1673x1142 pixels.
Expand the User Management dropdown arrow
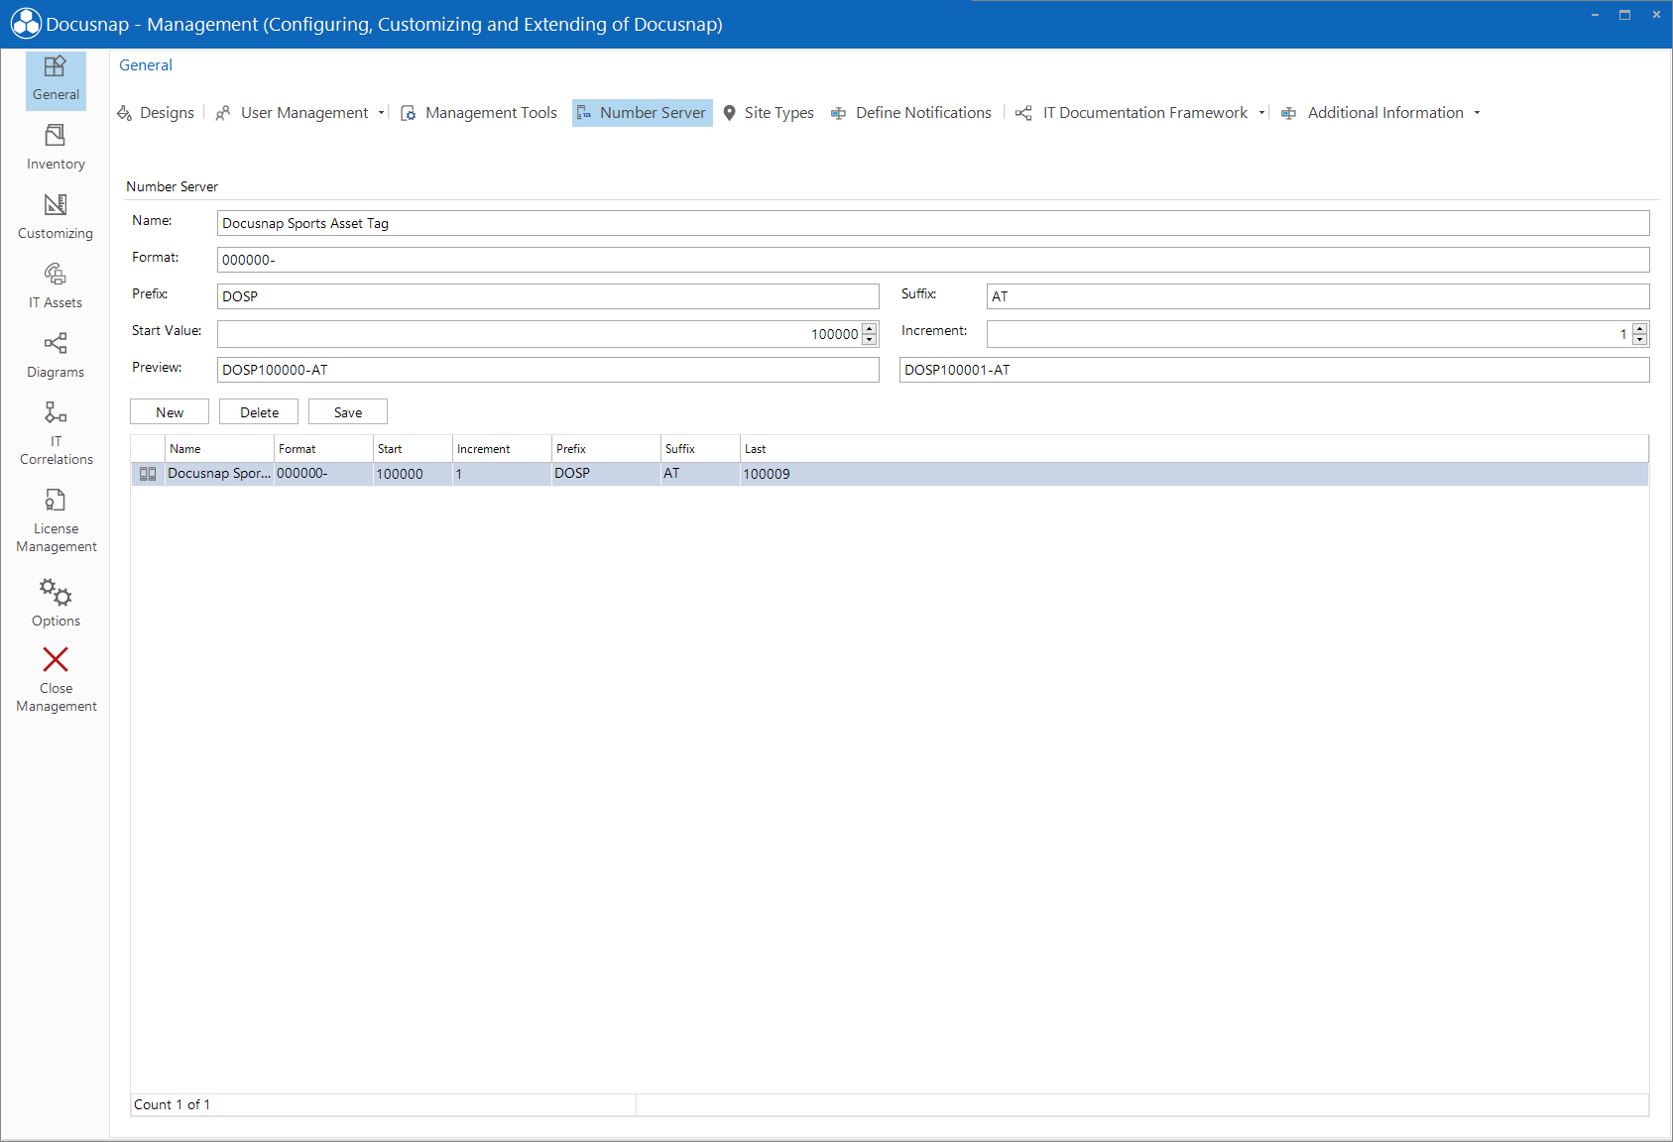coord(381,113)
